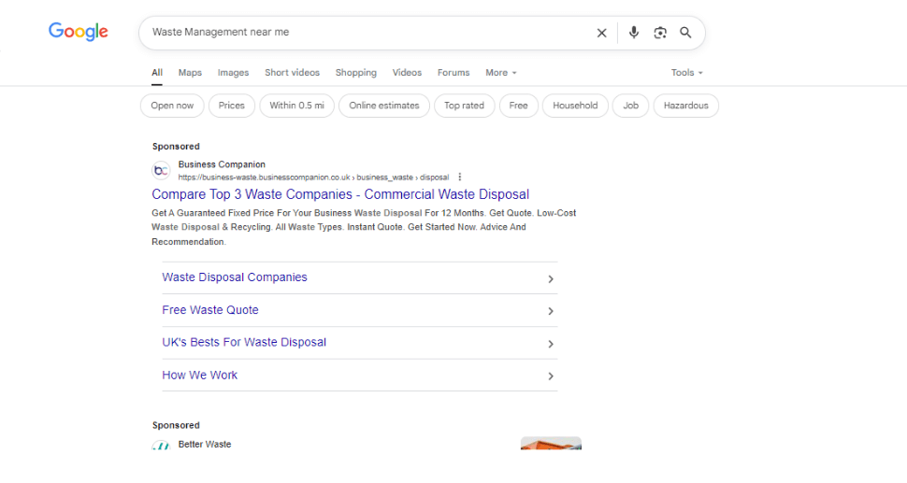Image resolution: width=907 pixels, height=483 pixels.
Task: Open the Forums tab
Action: pos(453,73)
